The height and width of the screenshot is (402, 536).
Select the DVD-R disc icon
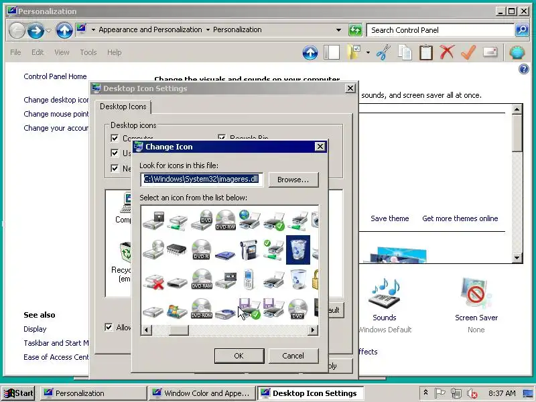[202, 249]
